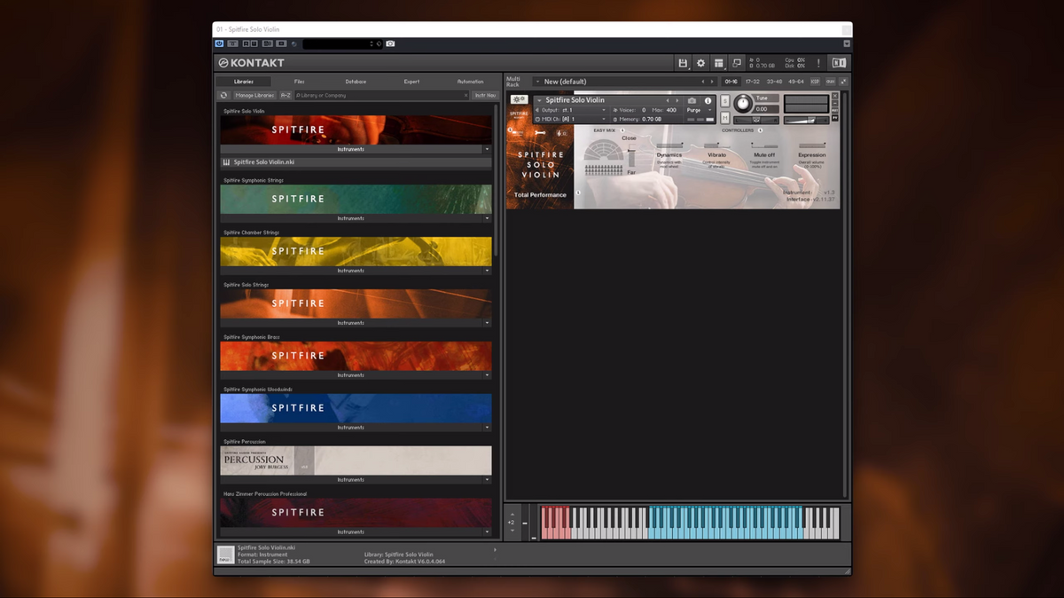Click the wrench icon in Spitfire panel
This screenshot has height=598, width=1064.
click(x=540, y=133)
